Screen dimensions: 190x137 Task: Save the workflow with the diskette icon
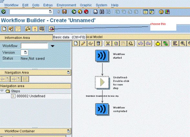[x=64, y=12]
